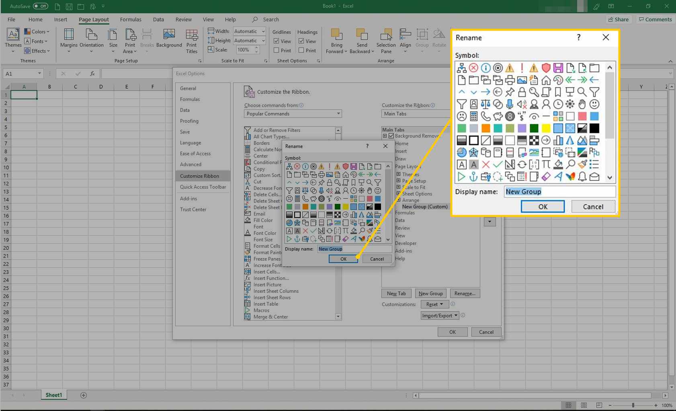676x411 pixels.
Task: Expand the Background Removal tab node
Action: pos(385,136)
